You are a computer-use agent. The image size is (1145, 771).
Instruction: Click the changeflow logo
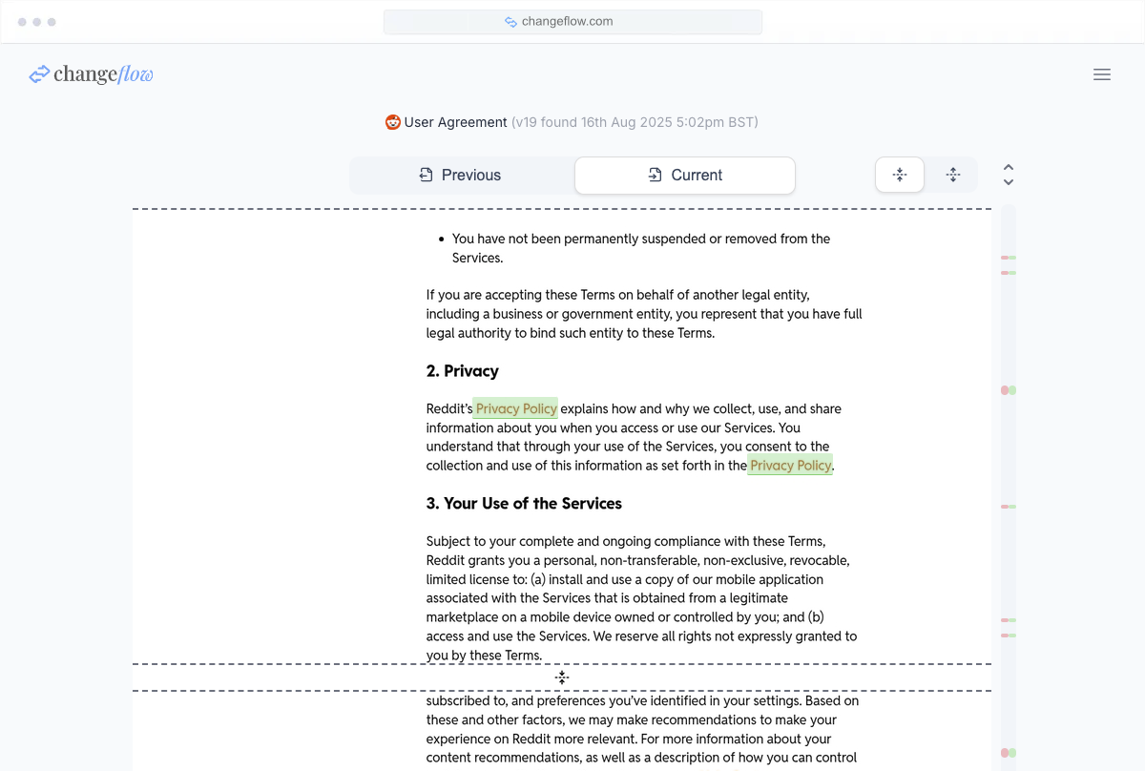[x=92, y=74]
